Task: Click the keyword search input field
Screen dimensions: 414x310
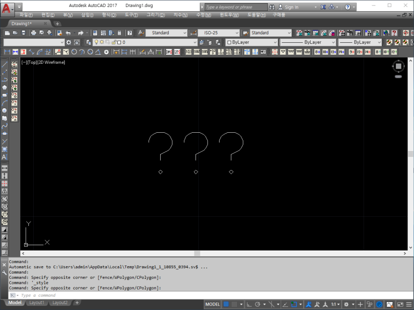Action: pos(236,7)
